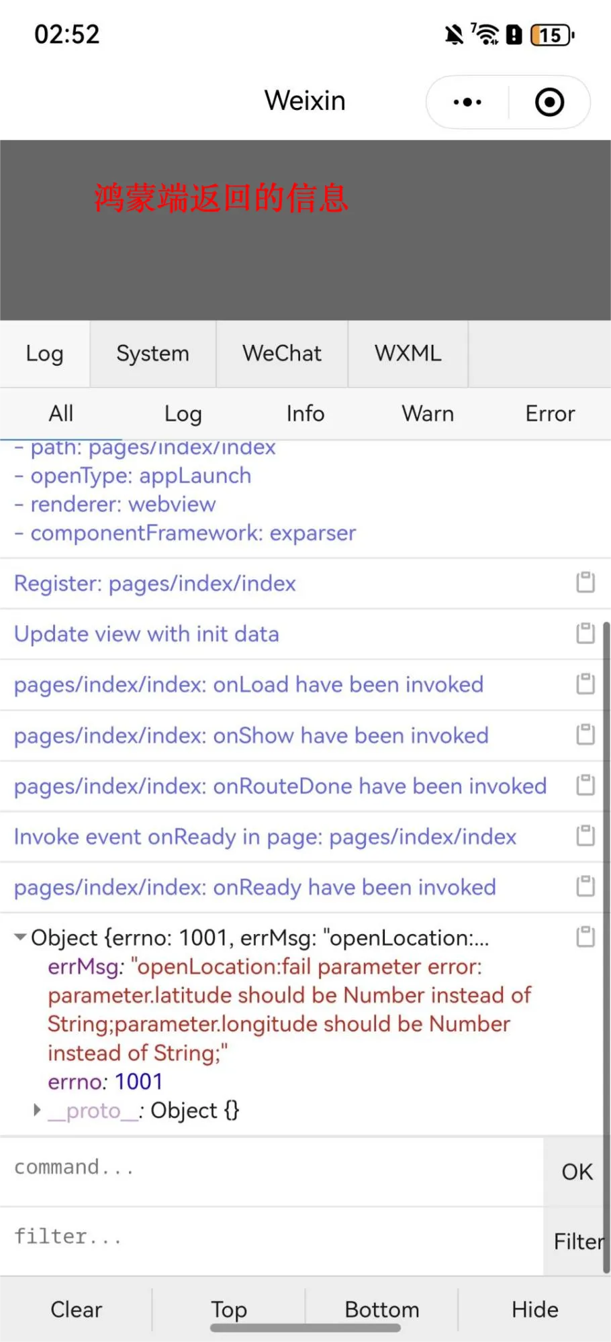Copy the Invoke event onReady log entry
Screen dimensions: 611x1342
tap(585, 836)
